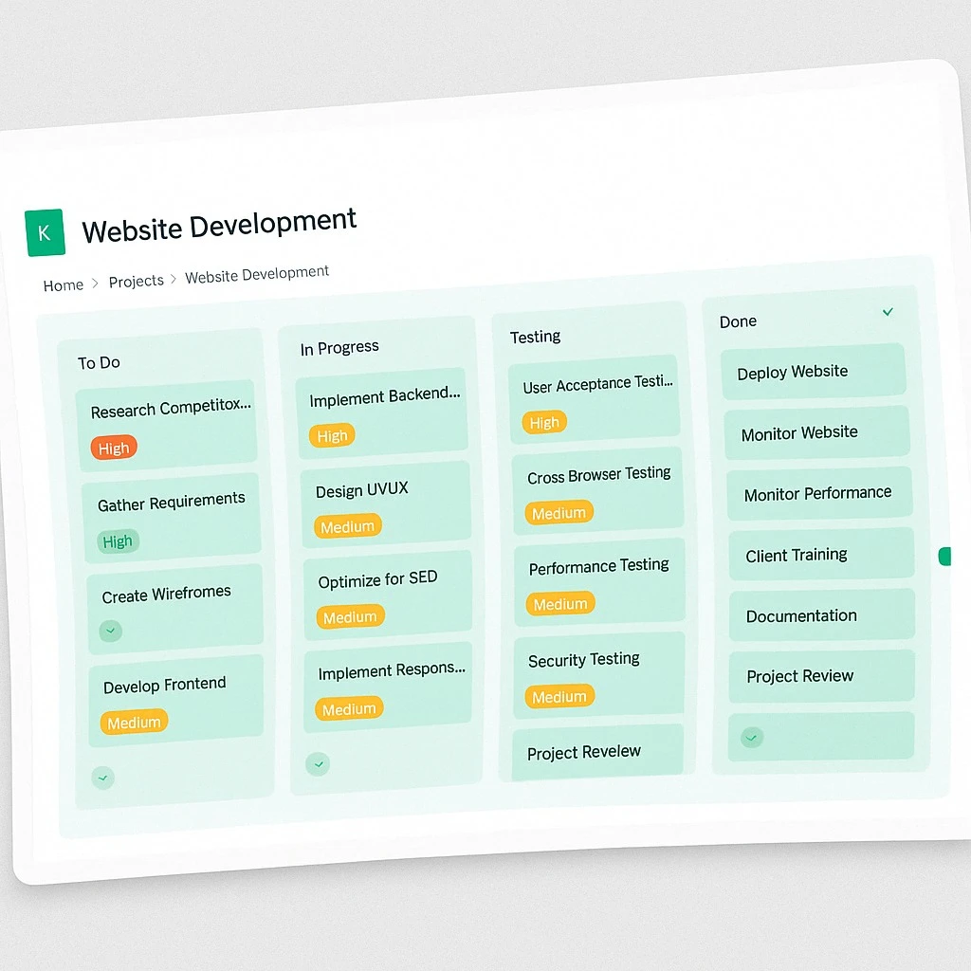Click the Medium badge on Security Testing
This screenshot has height=971, width=971.
559,697
